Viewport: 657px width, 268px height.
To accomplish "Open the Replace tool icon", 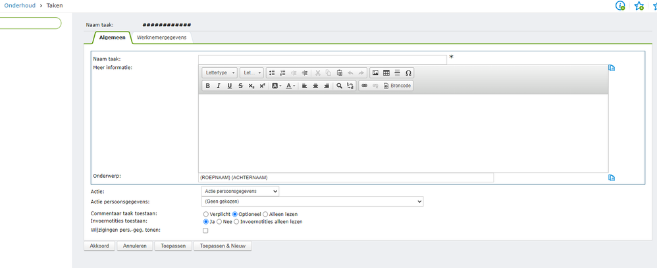I will pos(350,86).
